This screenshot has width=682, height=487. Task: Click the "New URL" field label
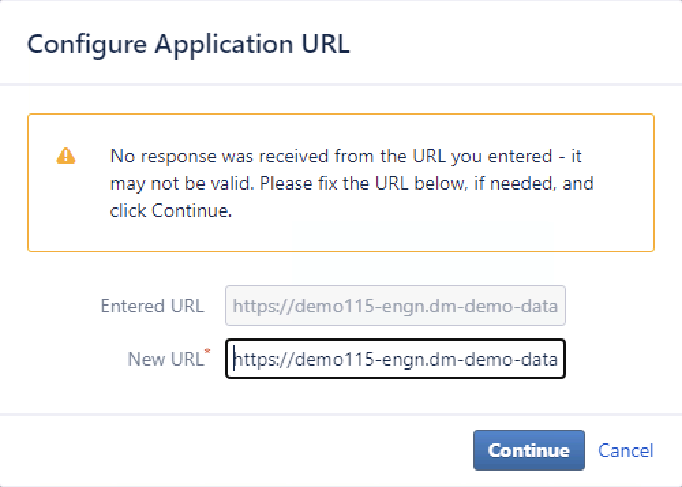click(165, 359)
